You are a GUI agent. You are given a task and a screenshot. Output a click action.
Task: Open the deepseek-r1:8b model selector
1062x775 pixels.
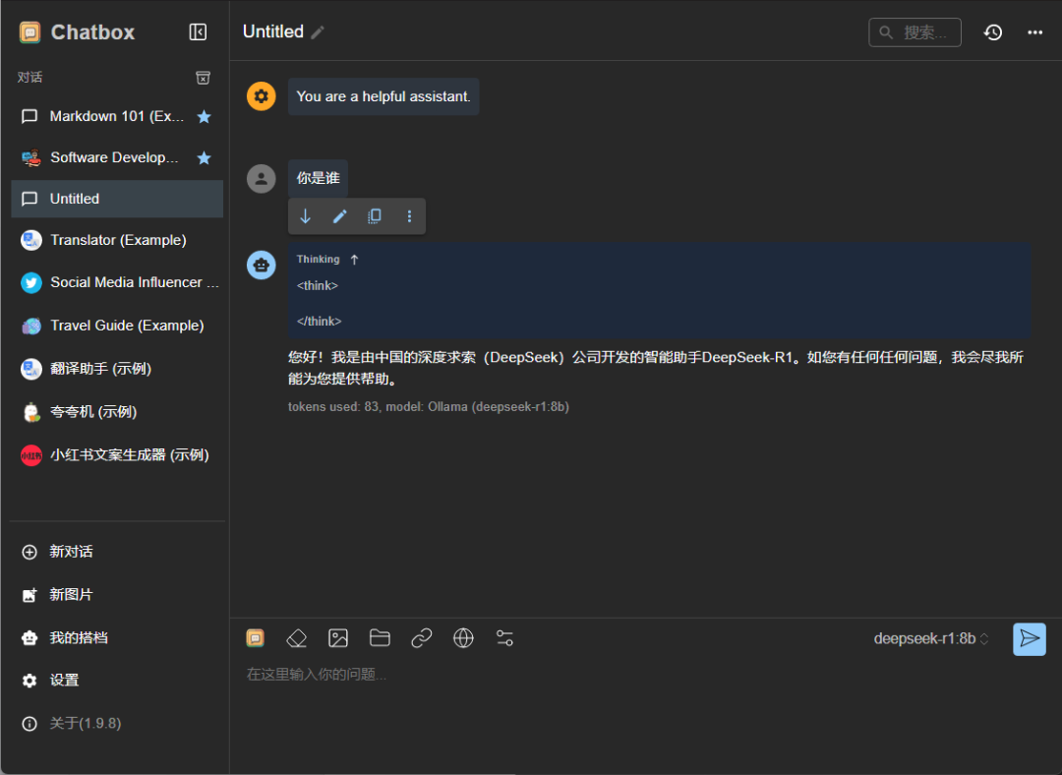coord(931,639)
